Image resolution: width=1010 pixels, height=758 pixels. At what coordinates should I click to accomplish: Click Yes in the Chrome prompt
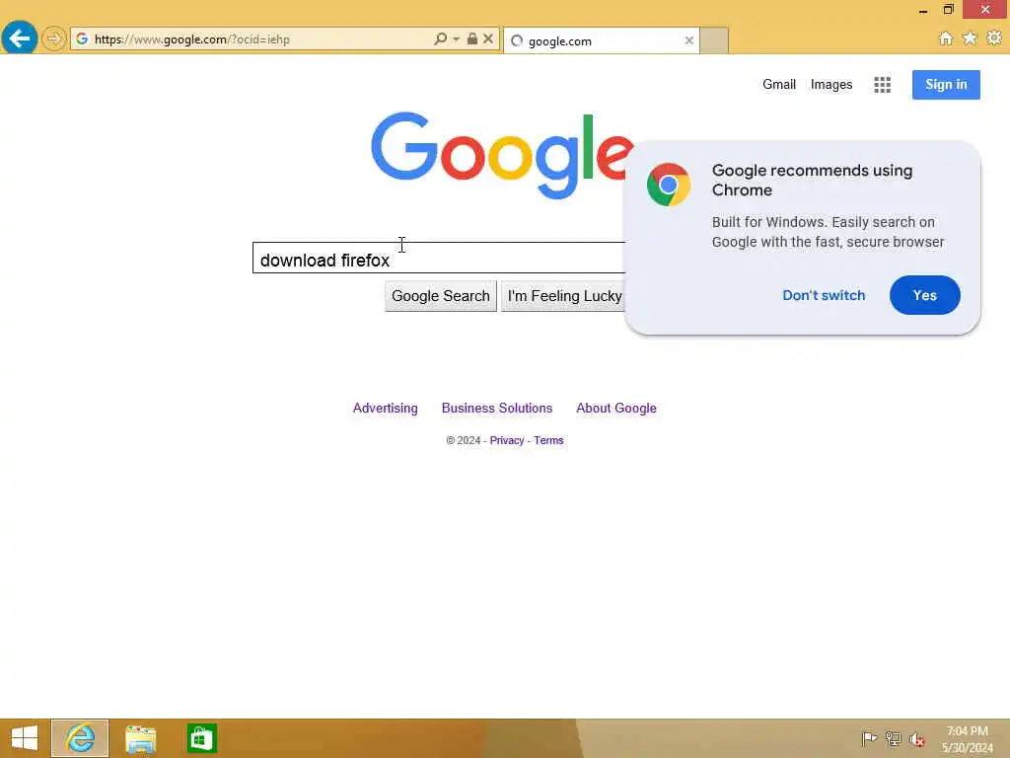coord(924,295)
